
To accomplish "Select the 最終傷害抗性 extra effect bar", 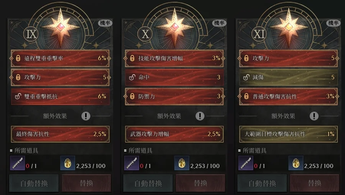I will tap(60, 134).
